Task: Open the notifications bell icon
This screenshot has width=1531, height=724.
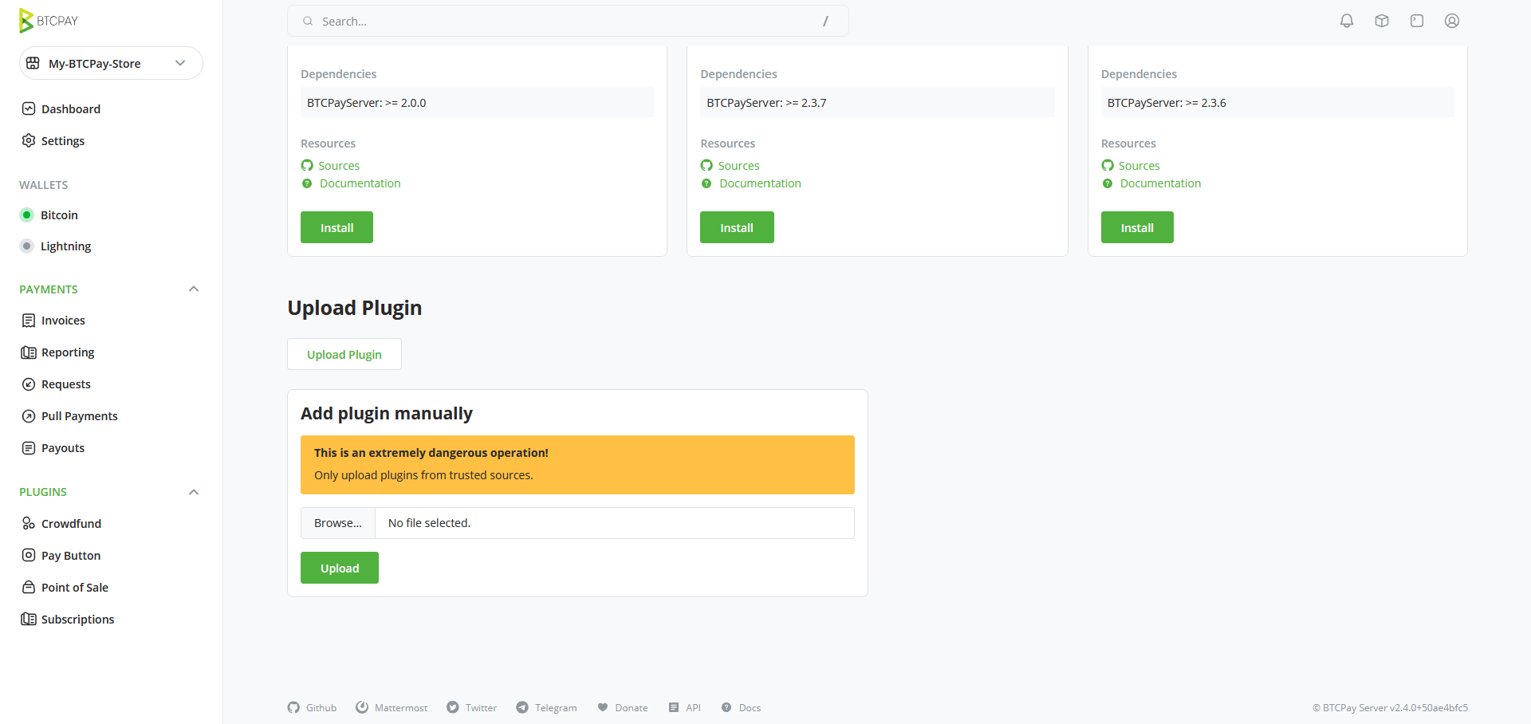Action: [1347, 21]
